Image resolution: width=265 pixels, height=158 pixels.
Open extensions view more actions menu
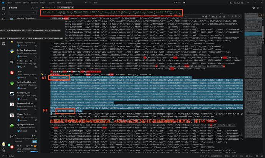pyautogui.click(x=38, y=8)
